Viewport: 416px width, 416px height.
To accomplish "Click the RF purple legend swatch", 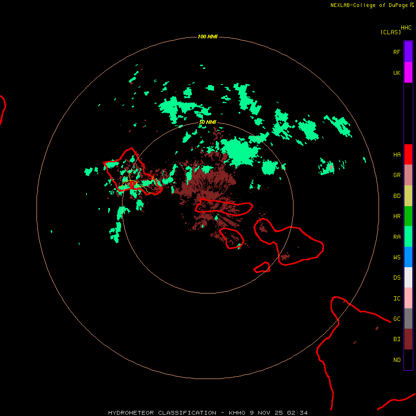I will pyautogui.click(x=408, y=52).
